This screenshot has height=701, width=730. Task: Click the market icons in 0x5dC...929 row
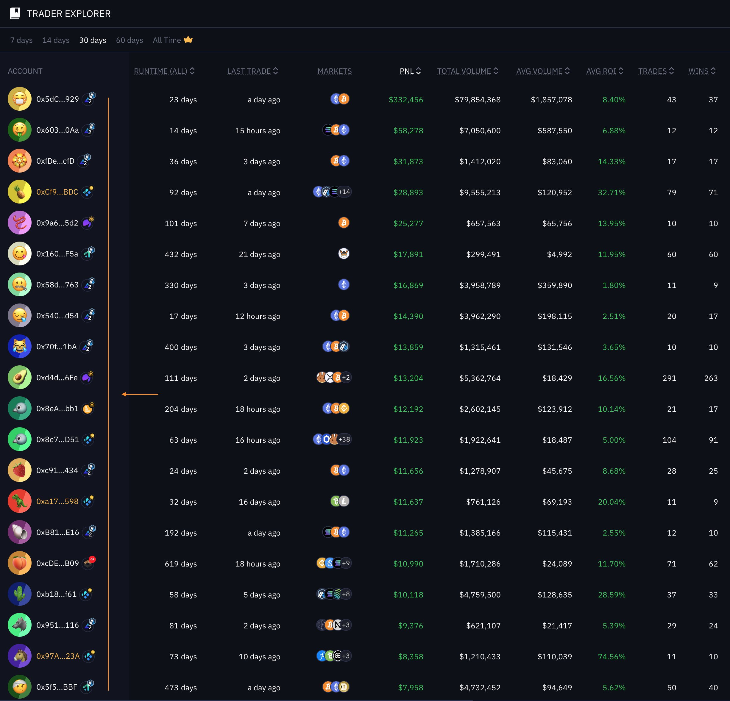click(340, 99)
